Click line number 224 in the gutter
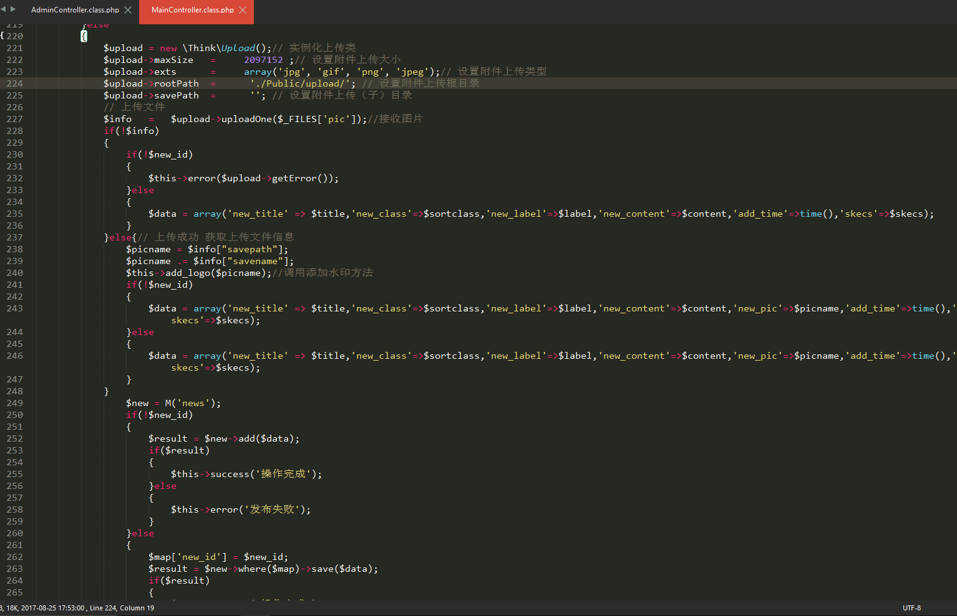Screen dimensions: 957x616 coord(14,83)
